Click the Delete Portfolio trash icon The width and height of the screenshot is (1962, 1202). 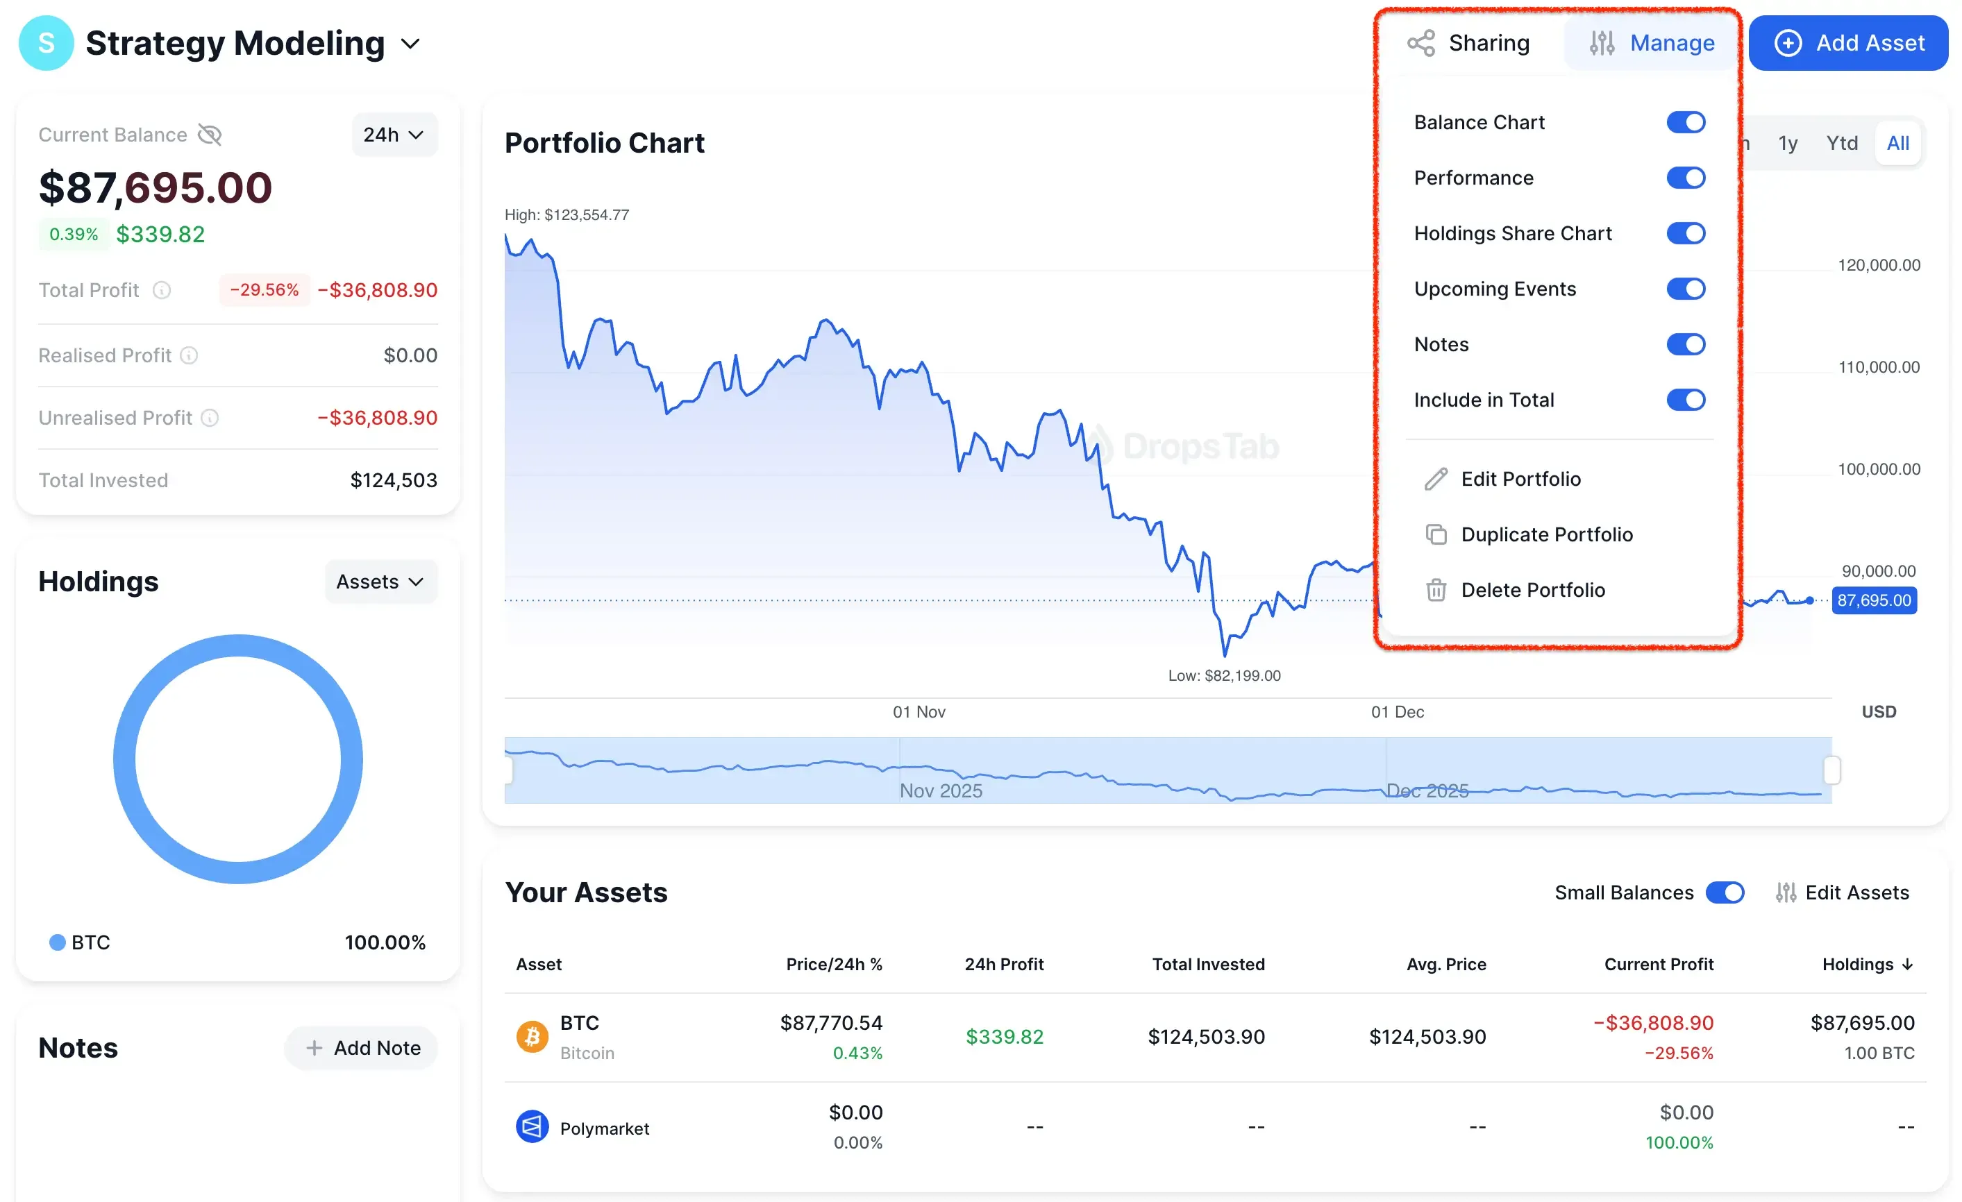(x=1436, y=589)
